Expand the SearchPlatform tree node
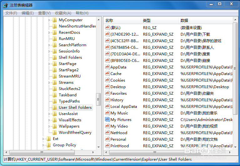 click(49, 45)
